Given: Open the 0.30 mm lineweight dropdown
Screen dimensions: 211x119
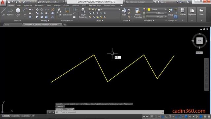Looking at the screenshot, I should (x=156, y=13).
